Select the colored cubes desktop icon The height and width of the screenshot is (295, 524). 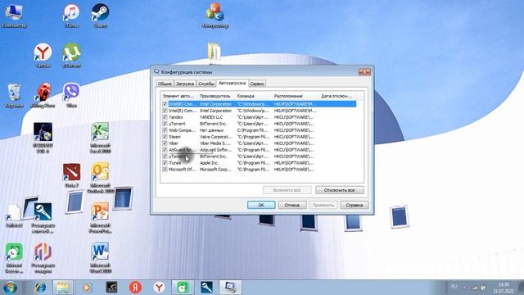point(215,16)
